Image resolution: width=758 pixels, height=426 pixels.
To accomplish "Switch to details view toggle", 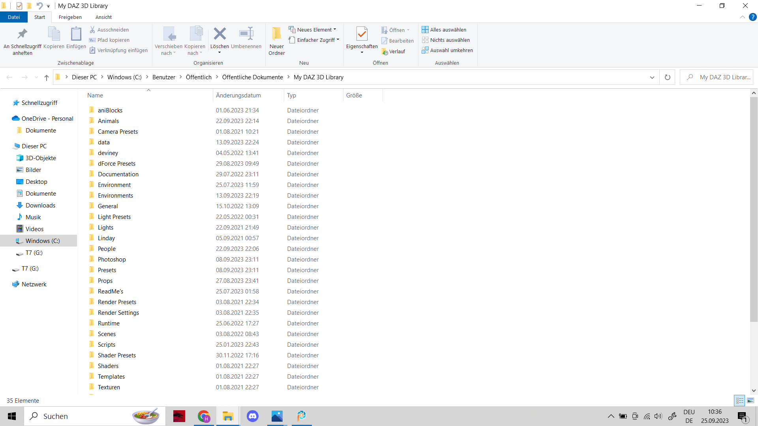I will [x=739, y=400].
